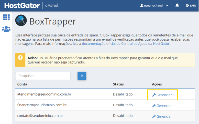This screenshot has width=199, height=124.
Task: Open notifications bell icon
Action: click(x=177, y=5)
